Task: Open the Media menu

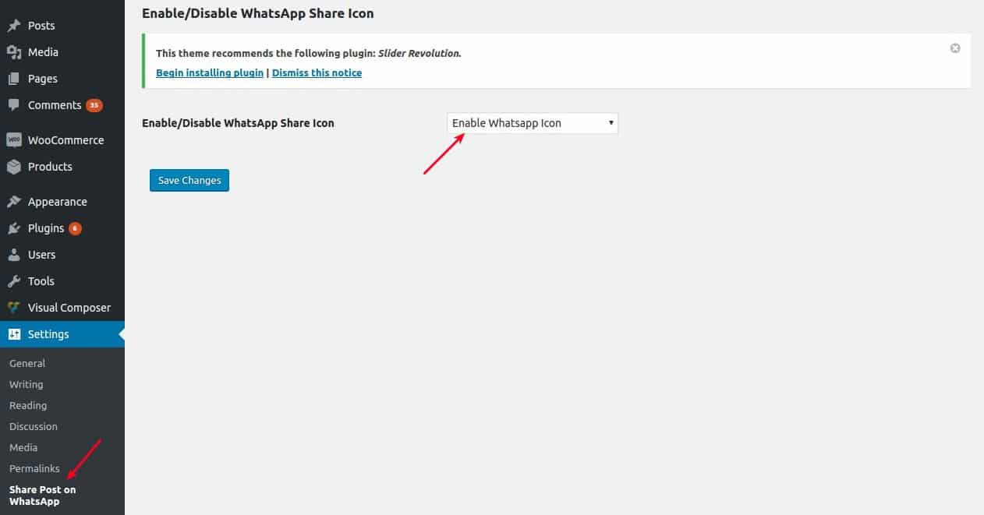Action: 62,52
